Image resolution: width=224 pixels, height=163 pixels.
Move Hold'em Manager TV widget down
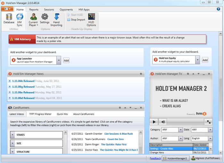tap(198, 74)
